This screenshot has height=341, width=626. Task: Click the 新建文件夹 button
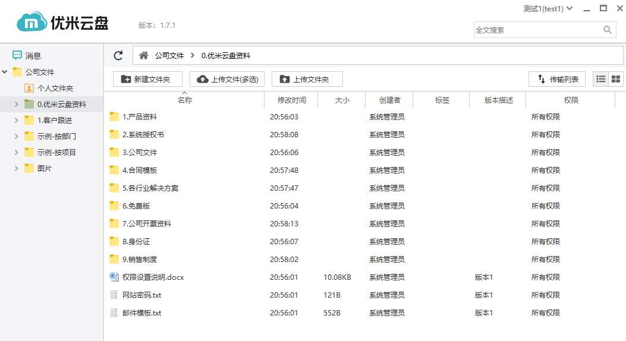point(147,79)
